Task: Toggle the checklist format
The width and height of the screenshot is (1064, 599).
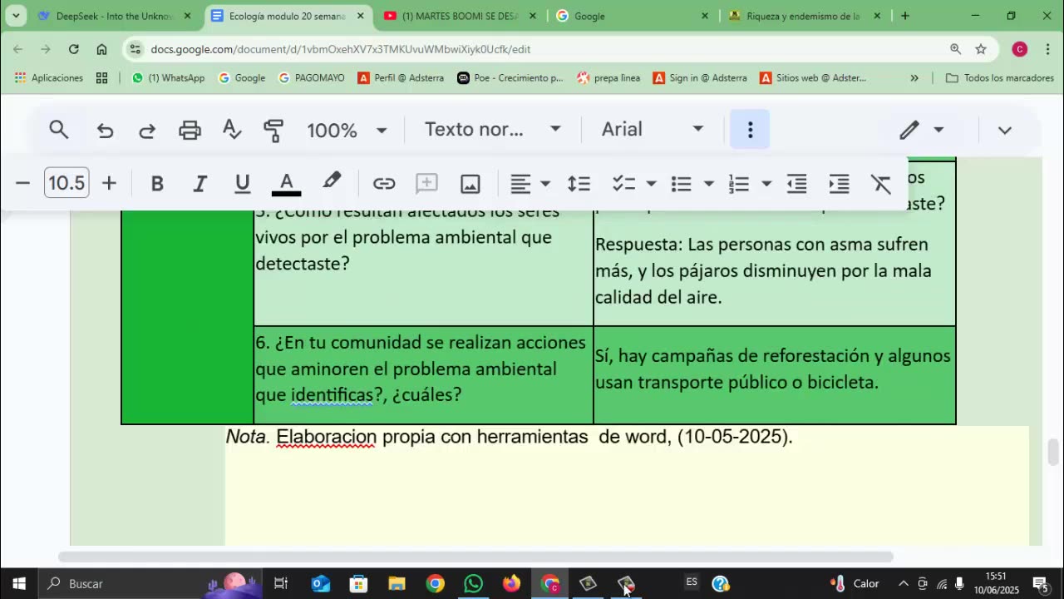Action: tap(623, 183)
